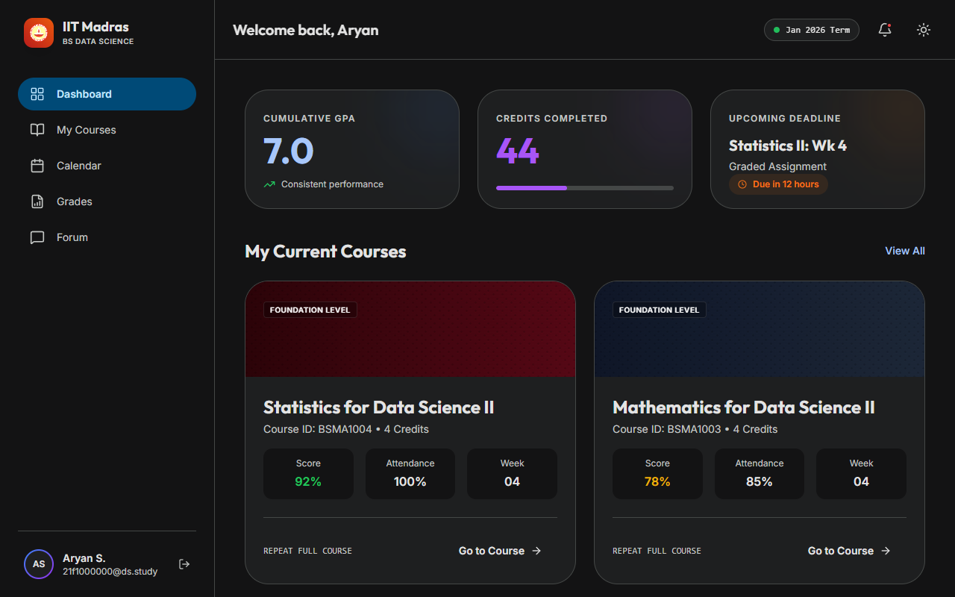Click the logout icon beside Aryan S.

click(x=184, y=564)
